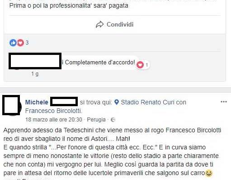Click the blue like reaction icon

tap(13, 43)
